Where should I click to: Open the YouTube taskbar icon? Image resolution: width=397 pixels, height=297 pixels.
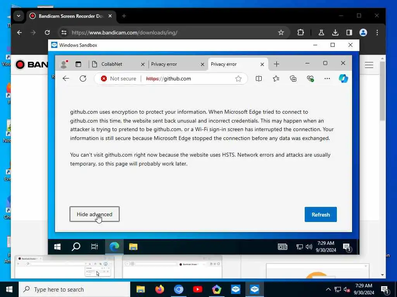coord(197,289)
